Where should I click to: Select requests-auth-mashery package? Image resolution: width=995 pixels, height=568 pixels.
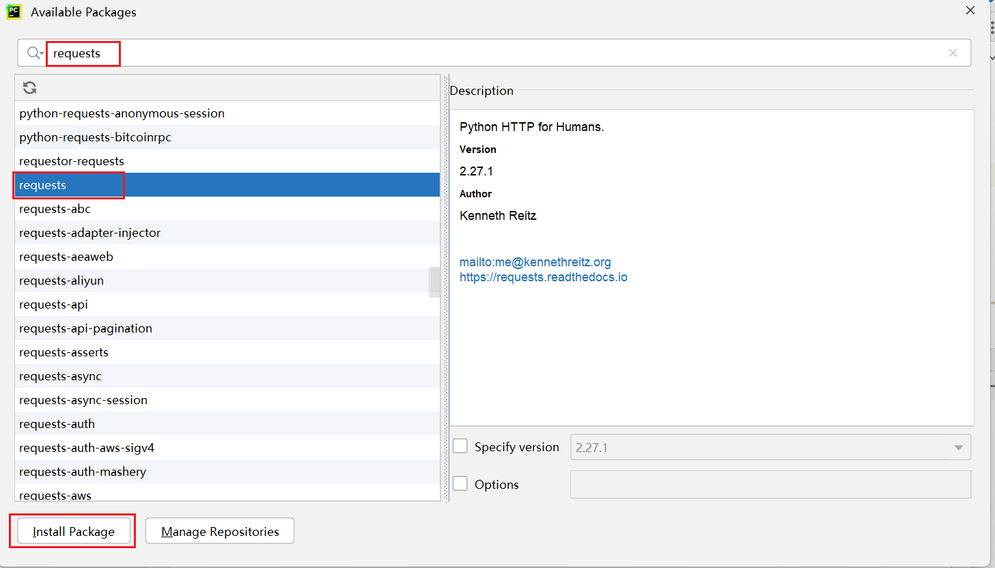227,472
